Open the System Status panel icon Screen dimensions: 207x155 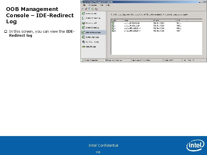tap(83, 13)
